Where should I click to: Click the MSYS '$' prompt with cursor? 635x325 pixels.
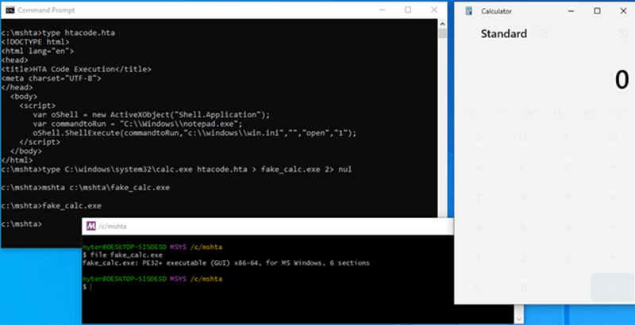tap(87, 287)
